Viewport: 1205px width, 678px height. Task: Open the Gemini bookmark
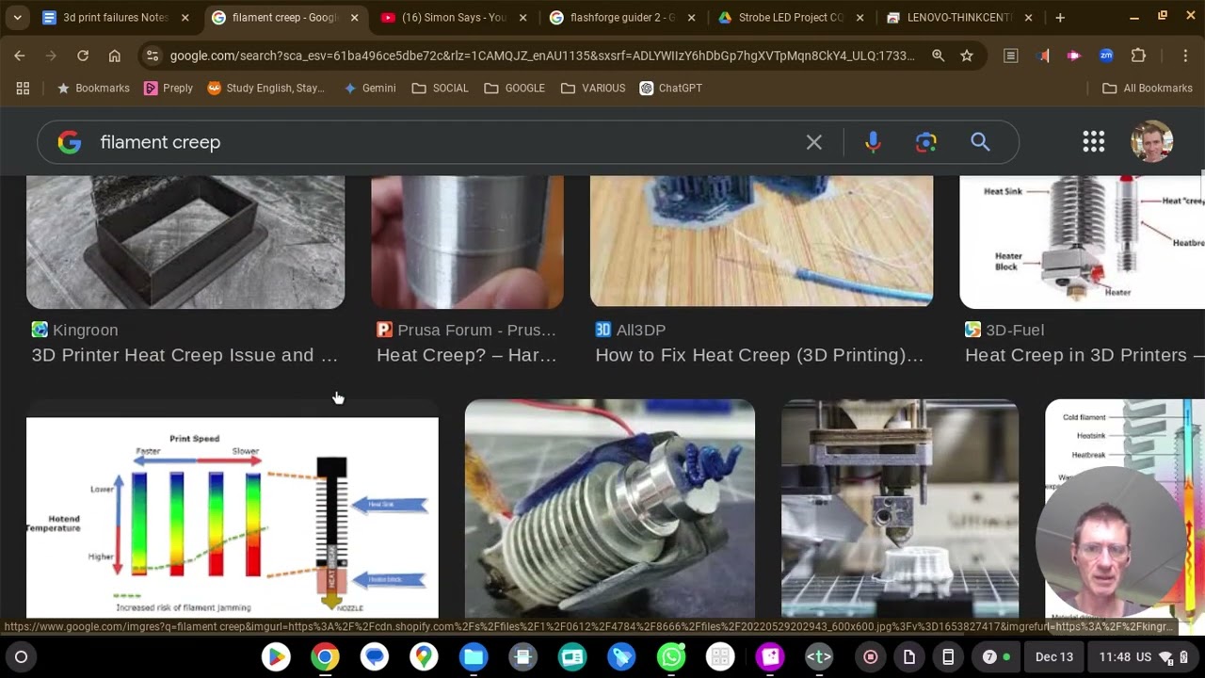[369, 88]
